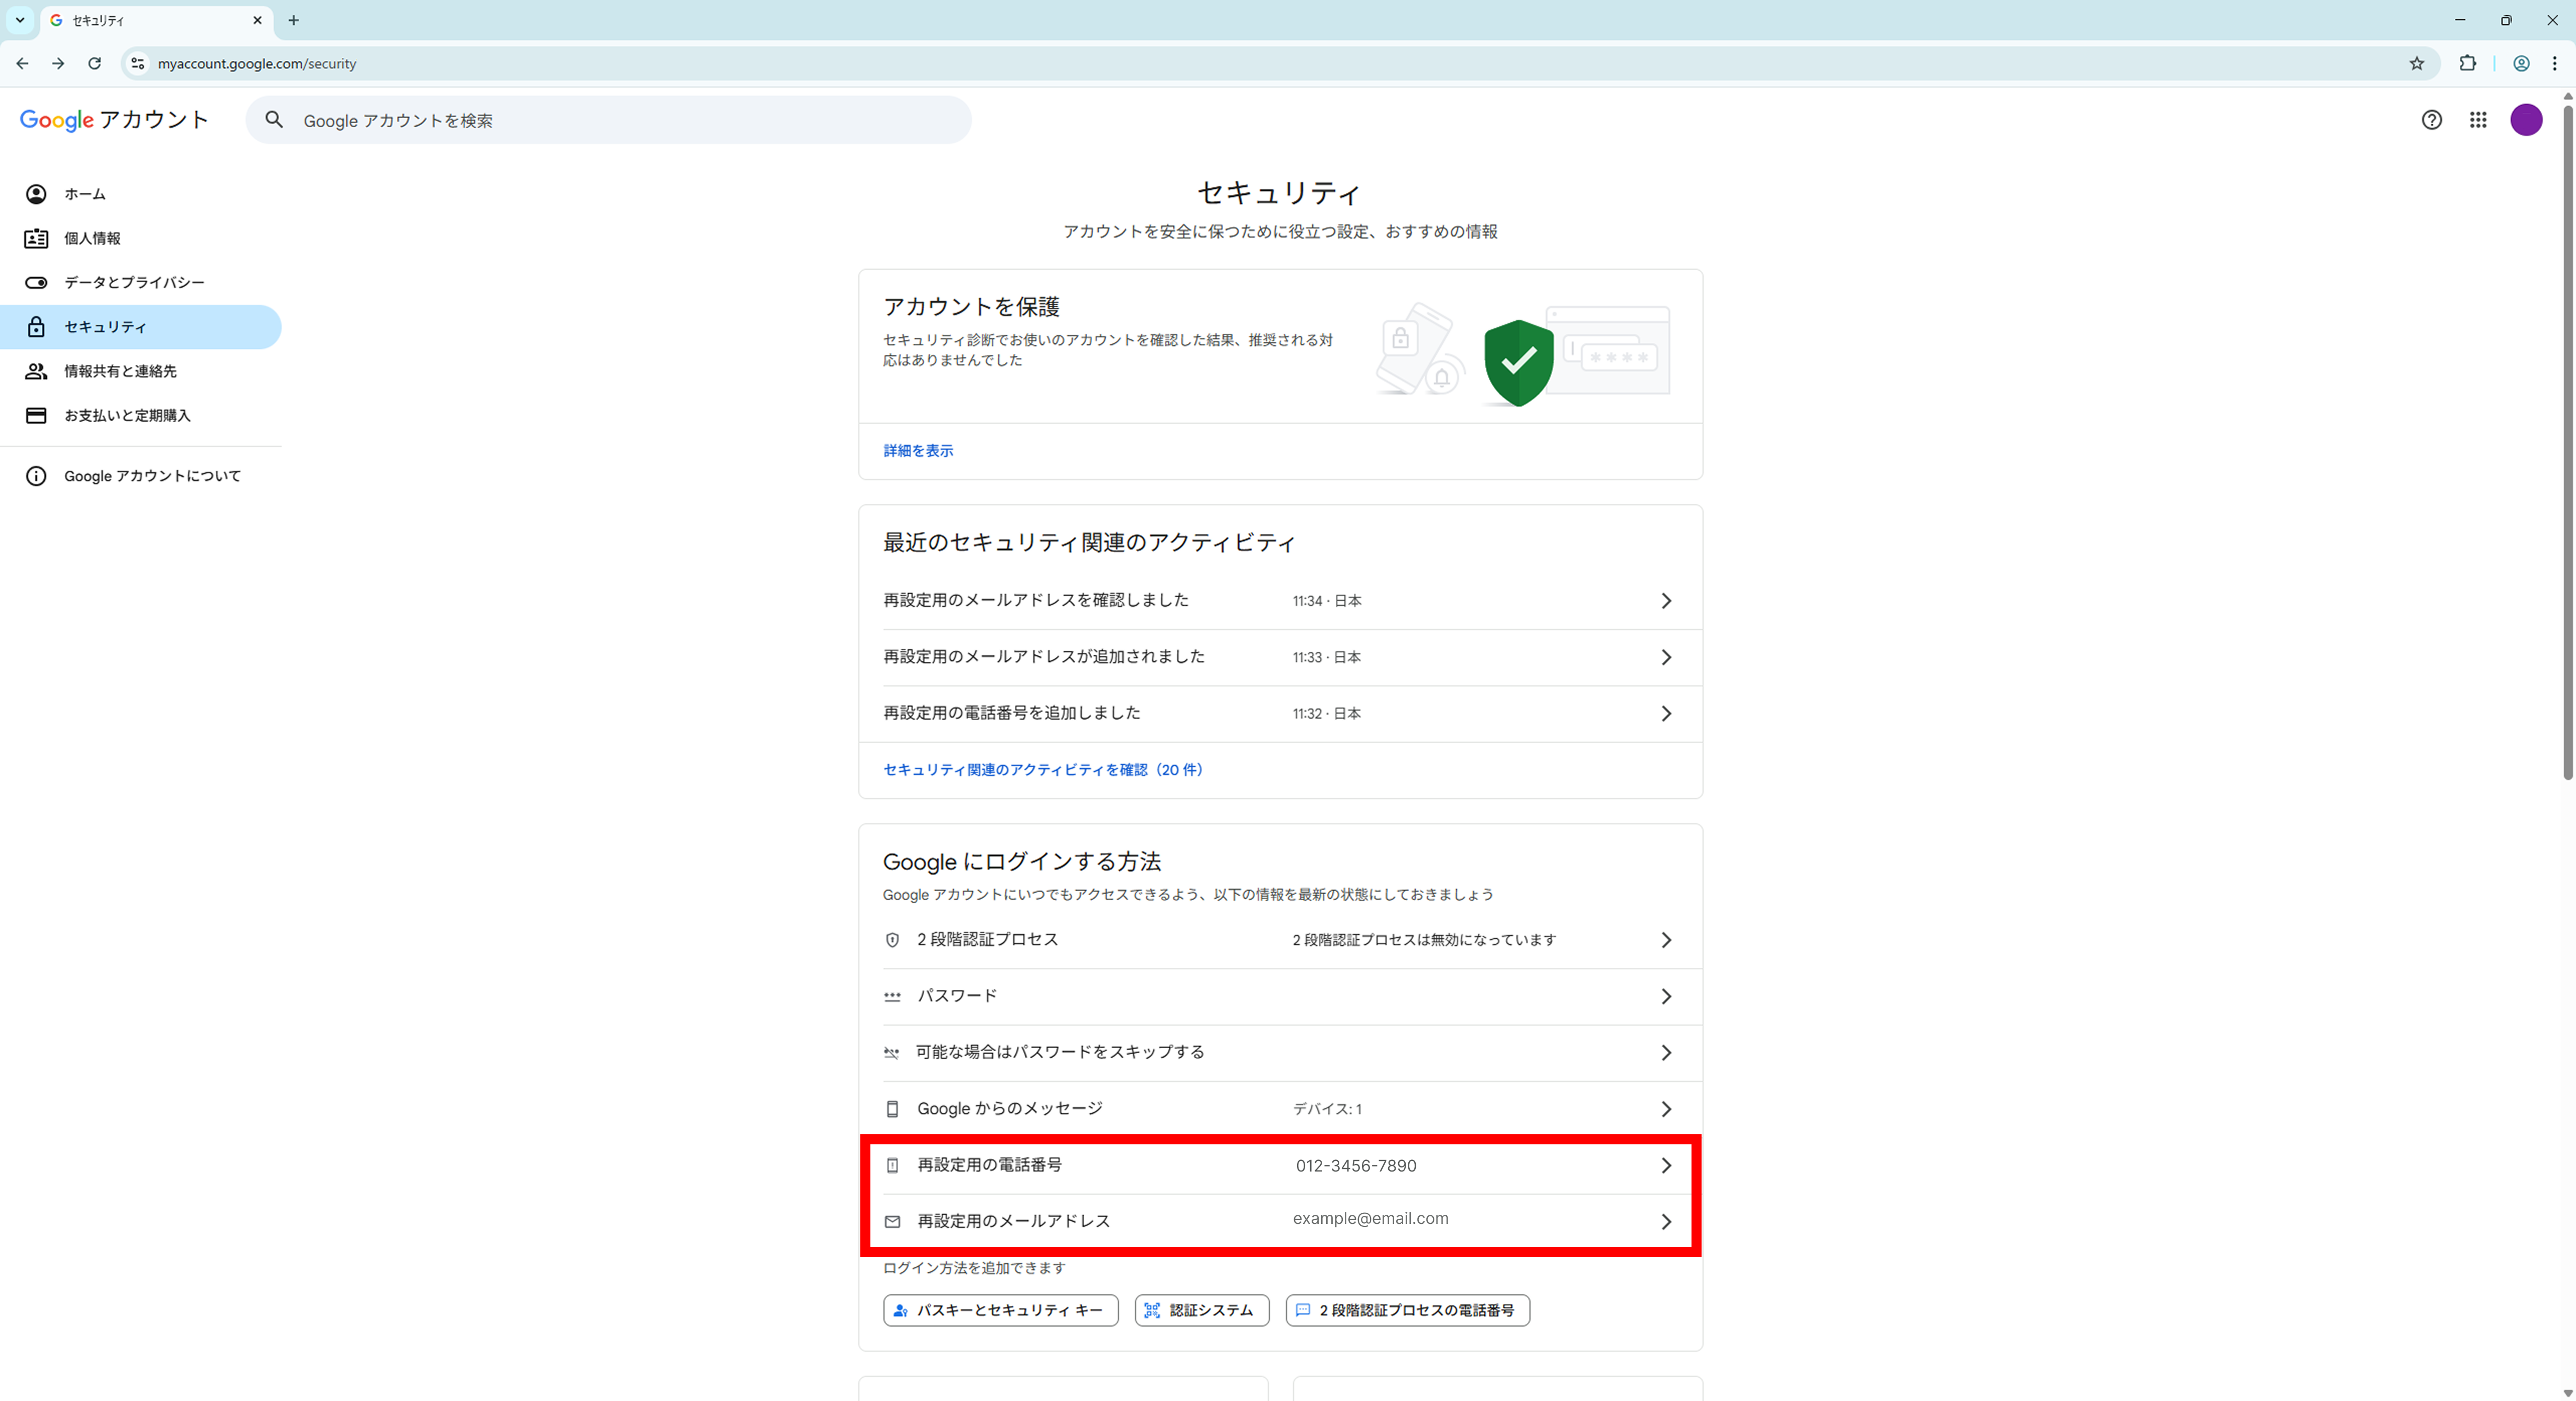Add パスキーとセキュリティ キー login method
Viewport: 2576px width, 1401px height.
point(1000,1310)
